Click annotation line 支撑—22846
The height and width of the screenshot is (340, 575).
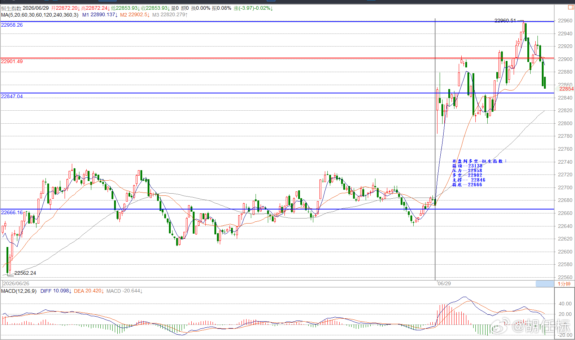coord(469,180)
